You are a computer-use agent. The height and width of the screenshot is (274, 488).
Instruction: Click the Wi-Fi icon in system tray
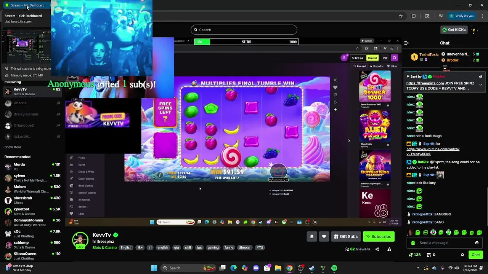pyautogui.click(x=451, y=268)
